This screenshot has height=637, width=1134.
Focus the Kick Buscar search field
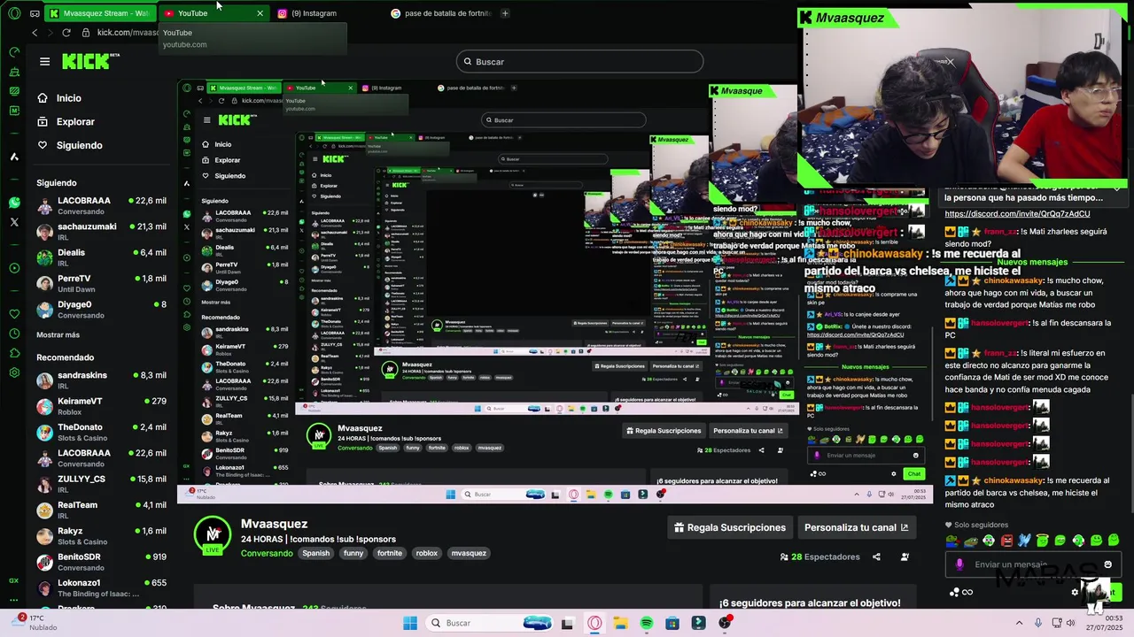pos(580,62)
